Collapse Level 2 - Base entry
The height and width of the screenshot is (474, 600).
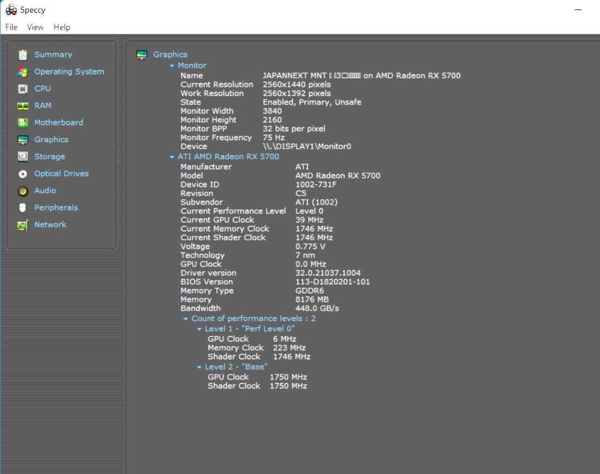click(199, 367)
